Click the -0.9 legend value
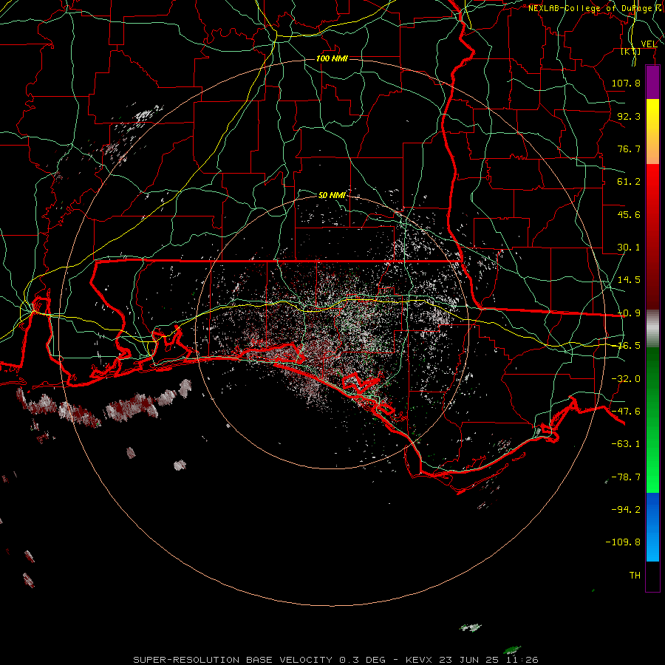The width and height of the screenshot is (665, 665). click(x=629, y=313)
